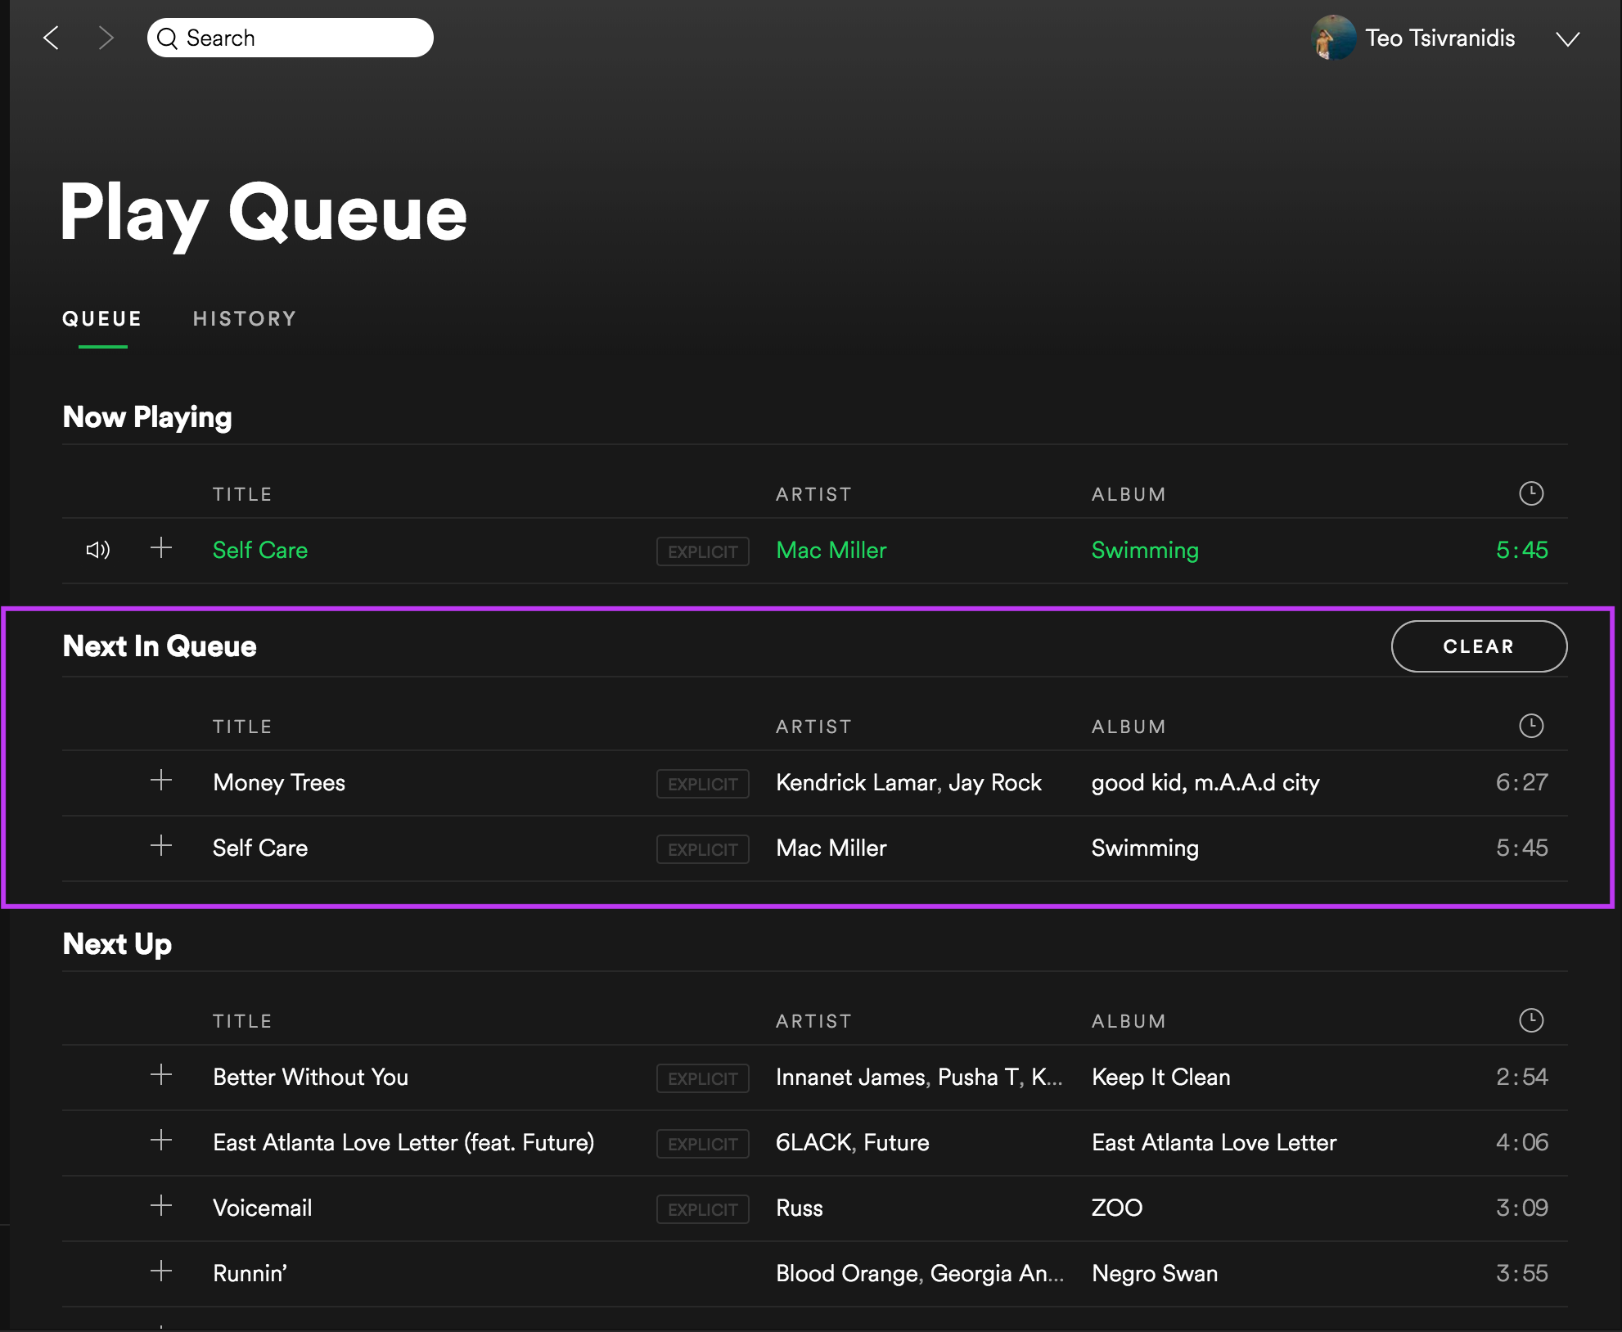This screenshot has width=1622, height=1332.
Task: Add now-playing Self Care to library
Action: (x=161, y=548)
